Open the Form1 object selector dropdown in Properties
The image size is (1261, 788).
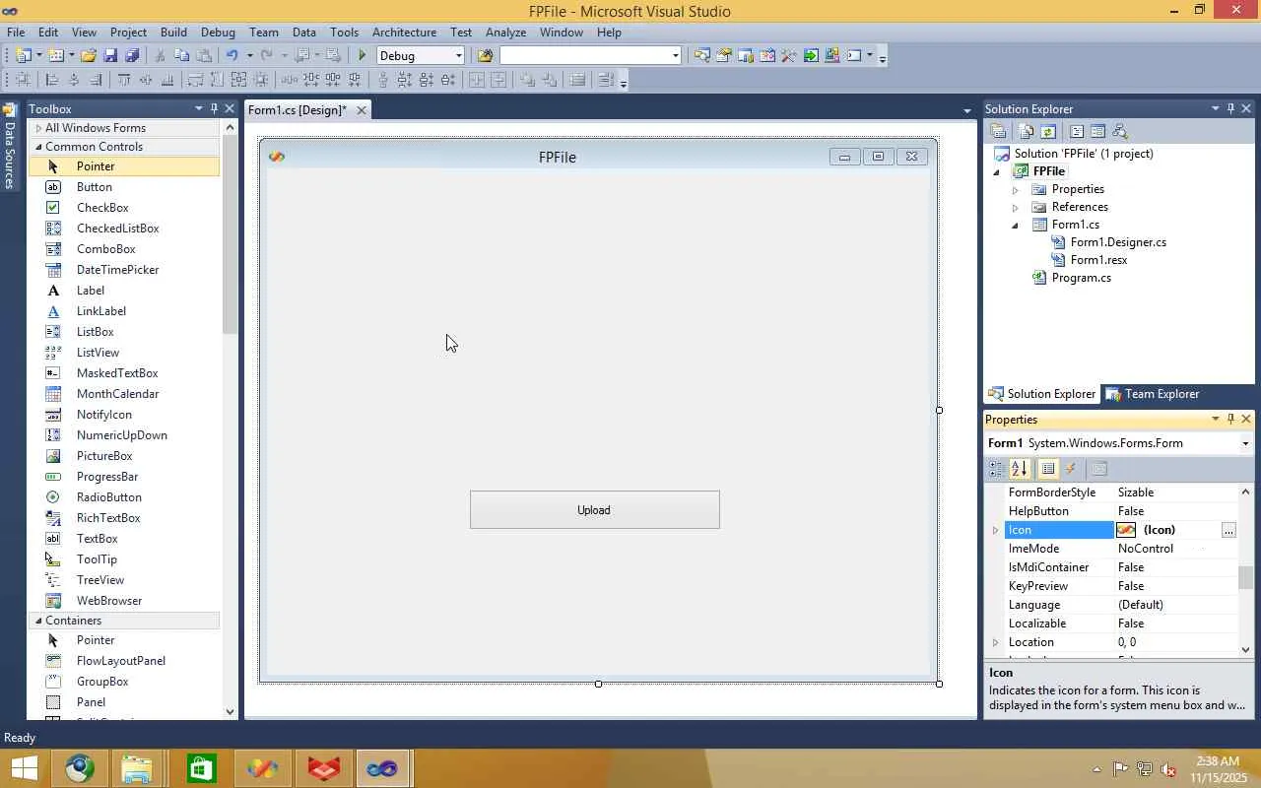[1245, 443]
